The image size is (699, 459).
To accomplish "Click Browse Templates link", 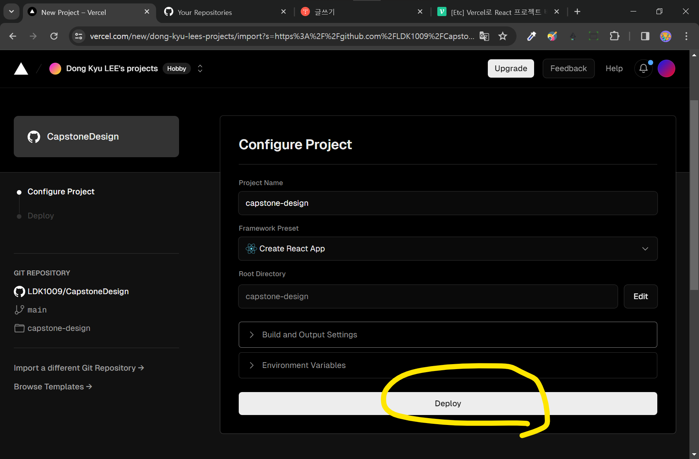I will click(53, 387).
